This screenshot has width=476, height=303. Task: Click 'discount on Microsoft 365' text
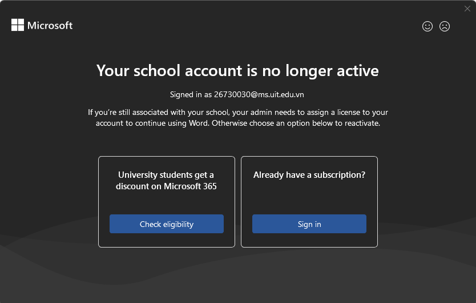point(166,186)
